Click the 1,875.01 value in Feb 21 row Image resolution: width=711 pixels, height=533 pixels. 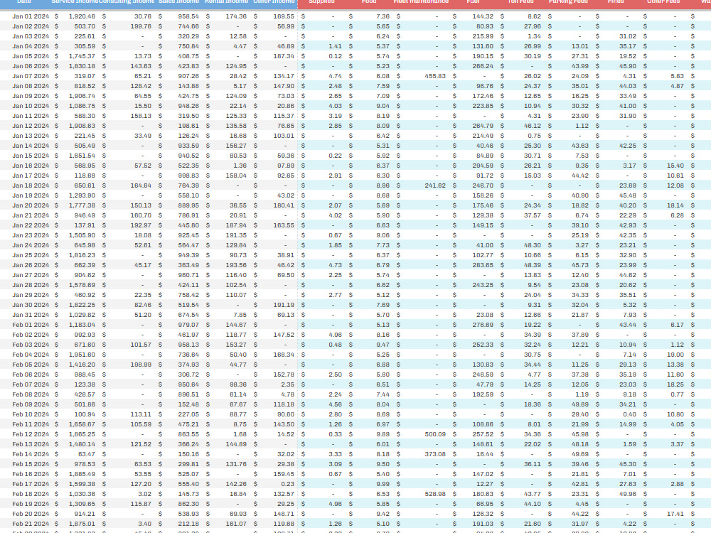click(82, 525)
